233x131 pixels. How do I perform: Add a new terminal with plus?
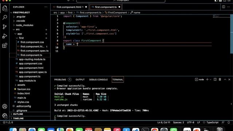point(207,79)
